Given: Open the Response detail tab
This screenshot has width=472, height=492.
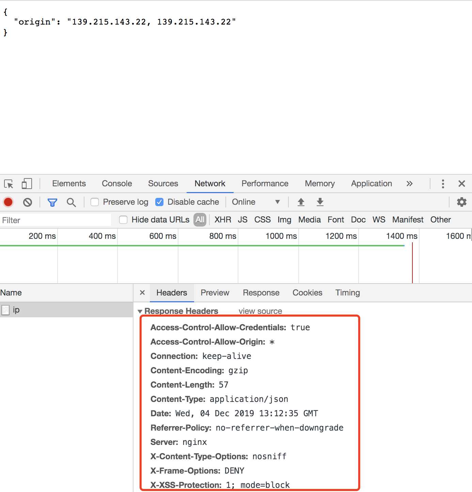Looking at the screenshot, I should tap(261, 293).
